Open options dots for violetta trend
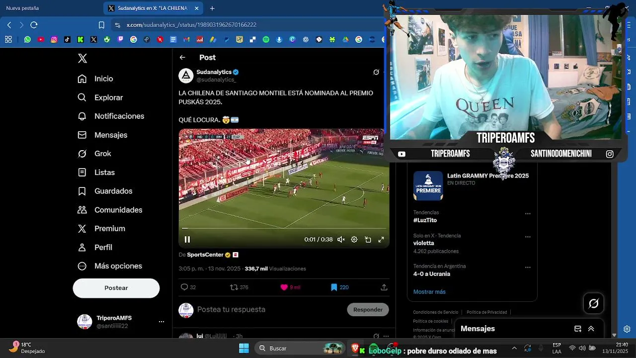The width and height of the screenshot is (636, 358). click(528, 237)
